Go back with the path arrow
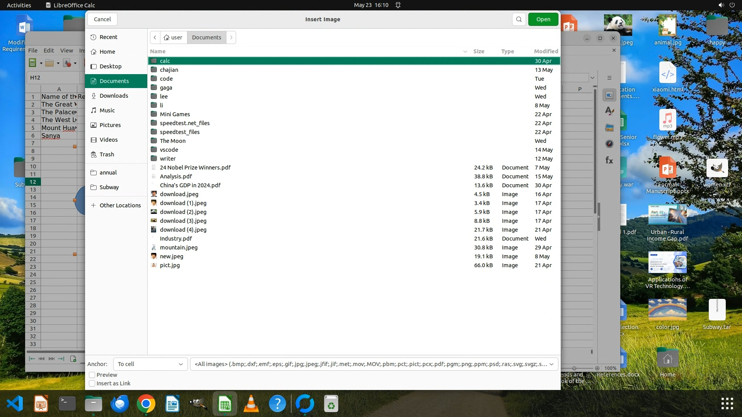Viewport: 742px width, 417px height. (x=155, y=37)
